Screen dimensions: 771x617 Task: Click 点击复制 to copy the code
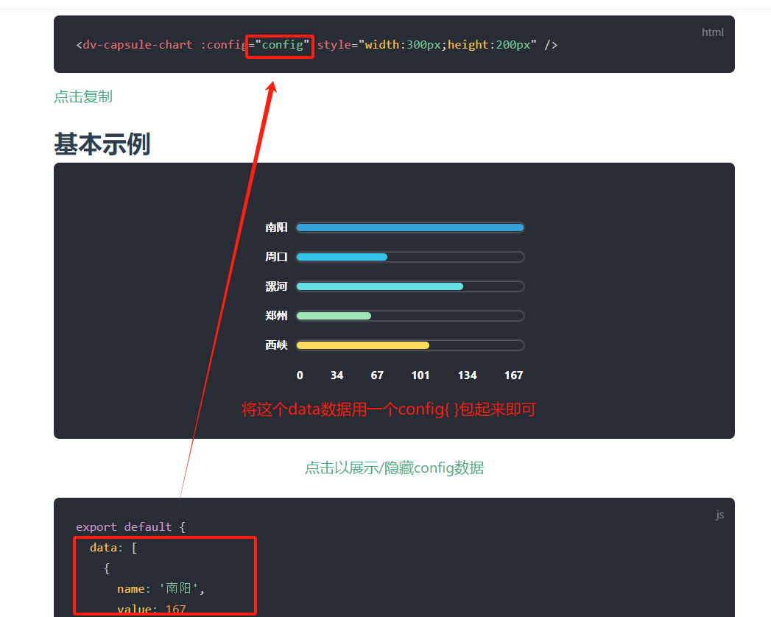pyautogui.click(x=82, y=96)
